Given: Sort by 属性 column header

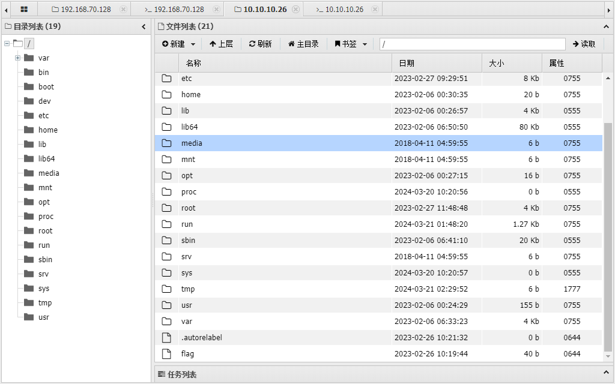Looking at the screenshot, I should (x=572, y=63).
